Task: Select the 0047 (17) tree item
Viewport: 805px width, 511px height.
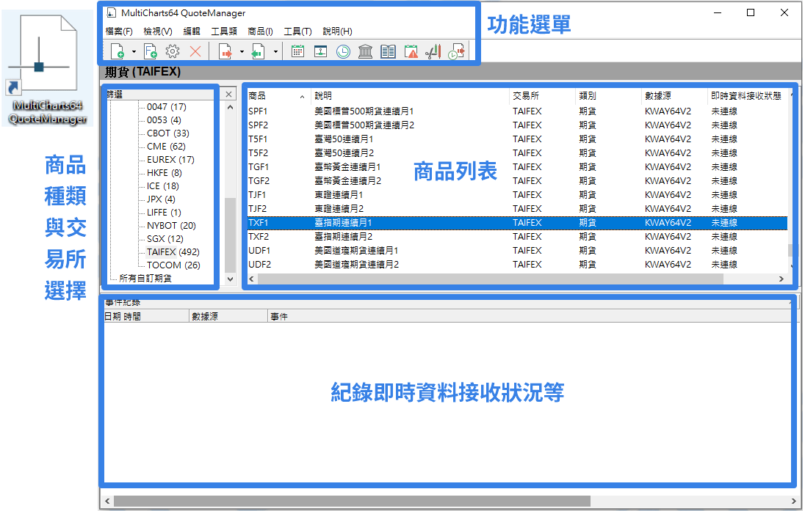Action: click(x=166, y=106)
